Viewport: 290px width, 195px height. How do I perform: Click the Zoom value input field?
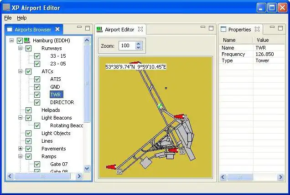coord(127,46)
